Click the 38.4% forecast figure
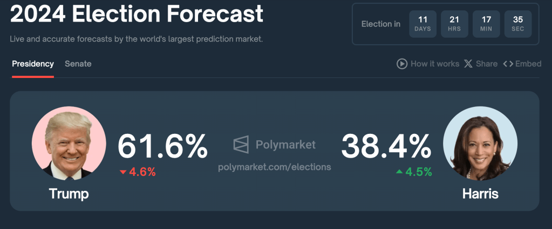Image resolution: width=552 pixels, height=229 pixels. tap(386, 146)
